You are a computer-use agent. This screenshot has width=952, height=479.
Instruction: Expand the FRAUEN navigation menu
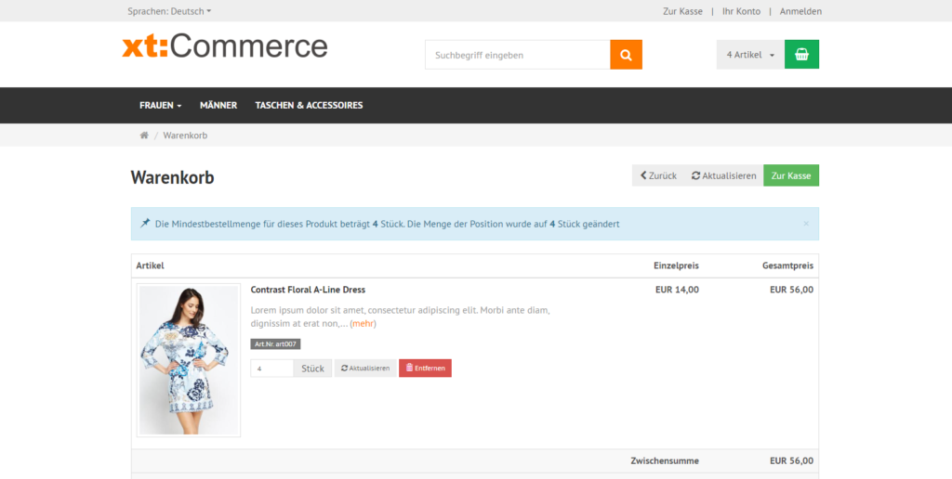(160, 106)
